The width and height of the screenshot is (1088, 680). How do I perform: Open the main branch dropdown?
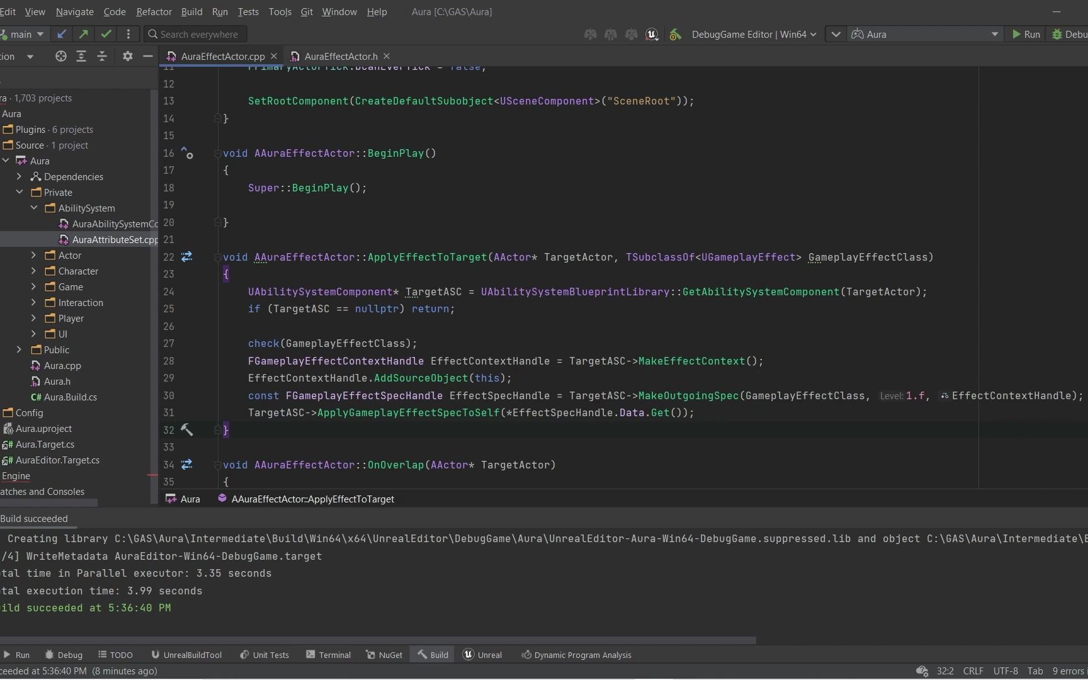tap(23, 34)
